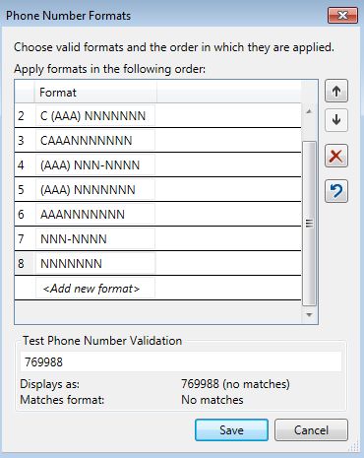Select format C (AAA) NNNNNNN
This screenshot has width=364, height=458.
click(95, 116)
